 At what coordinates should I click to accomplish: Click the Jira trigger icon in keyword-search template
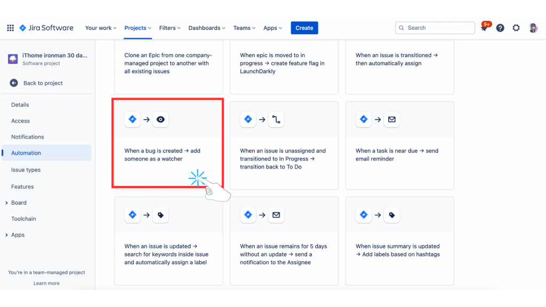pyautogui.click(x=132, y=215)
